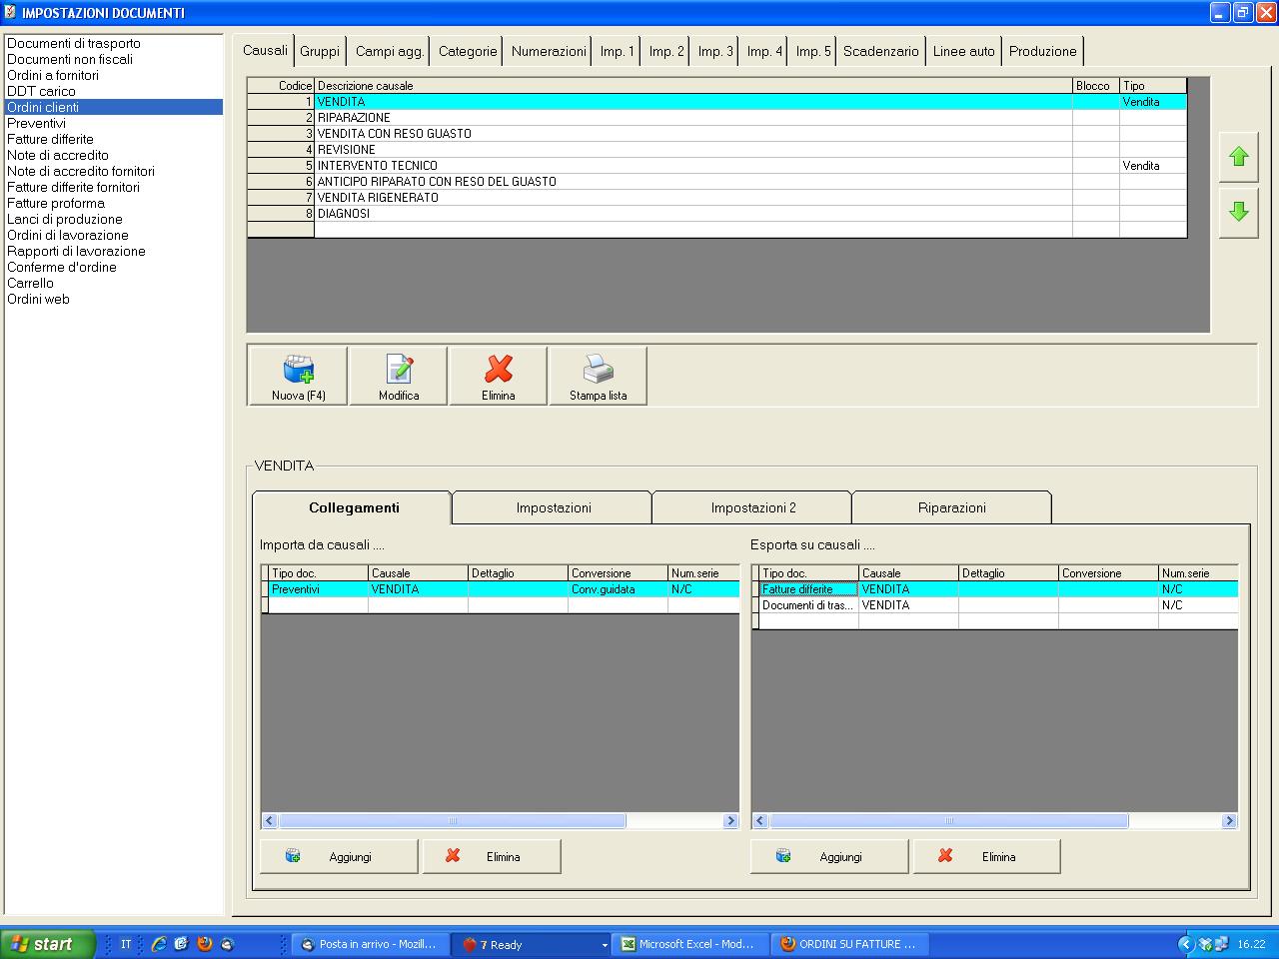The width and height of the screenshot is (1279, 959).
Task: Select the Imp. 2 tab
Action: click(x=666, y=51)
